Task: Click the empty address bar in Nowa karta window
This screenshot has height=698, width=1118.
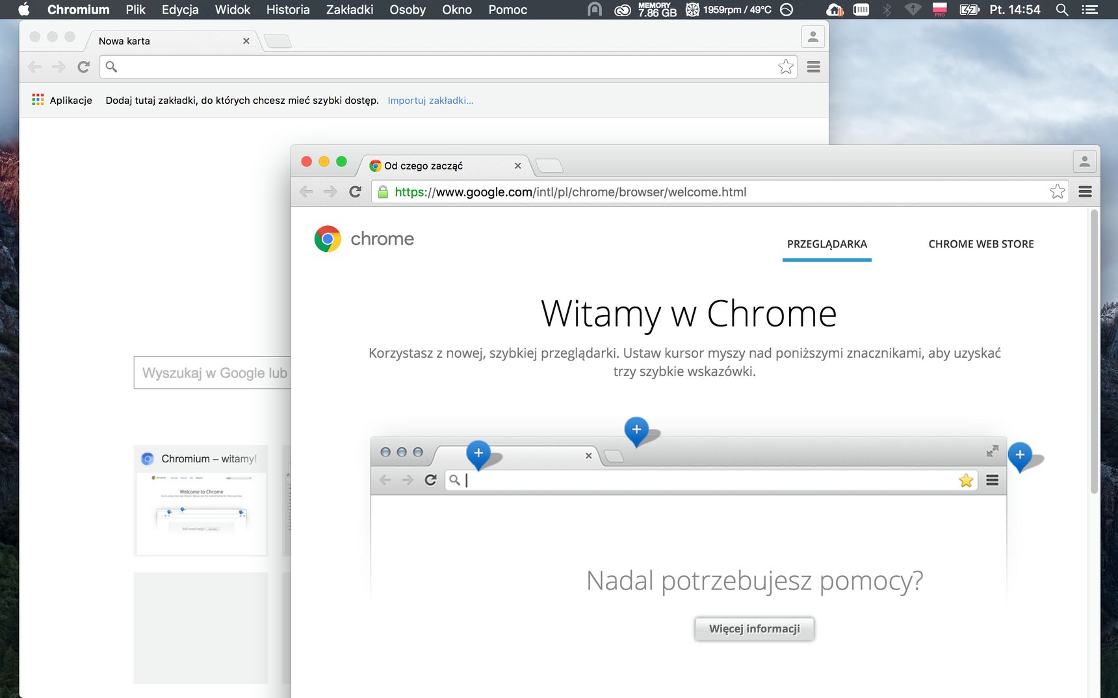Action: tap(448, 66)
